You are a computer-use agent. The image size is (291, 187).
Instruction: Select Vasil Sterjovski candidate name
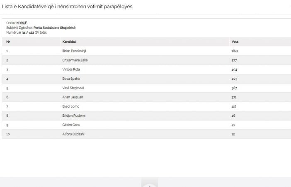73,88
